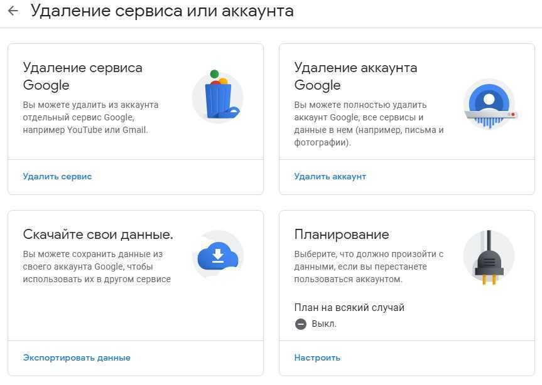Click the description about сохранить данные из аккаунта

(x=97, y=266)
